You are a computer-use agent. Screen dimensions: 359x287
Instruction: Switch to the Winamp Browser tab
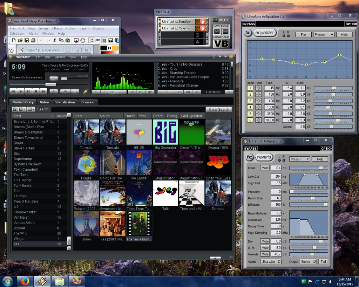click(88, 102)
